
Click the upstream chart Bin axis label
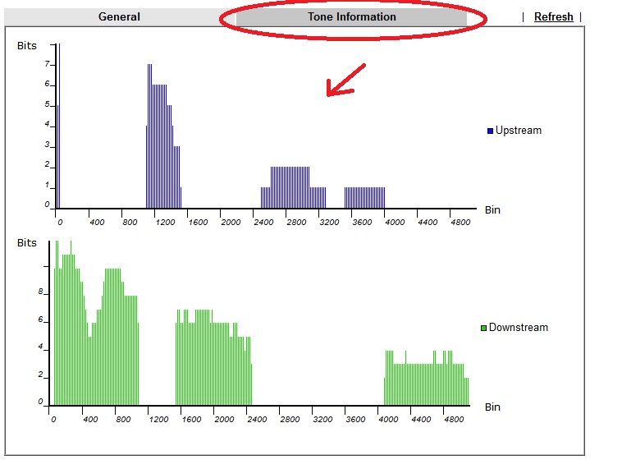click(492, 209)
